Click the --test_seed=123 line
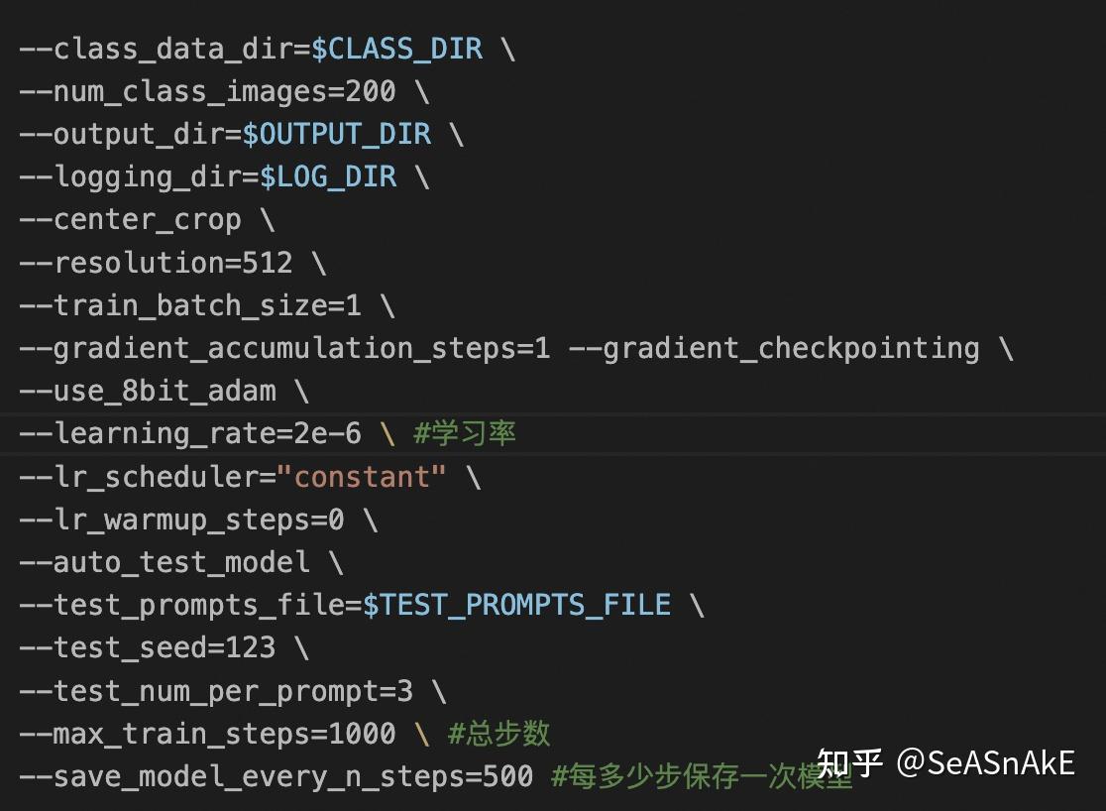 coord(147,647)
